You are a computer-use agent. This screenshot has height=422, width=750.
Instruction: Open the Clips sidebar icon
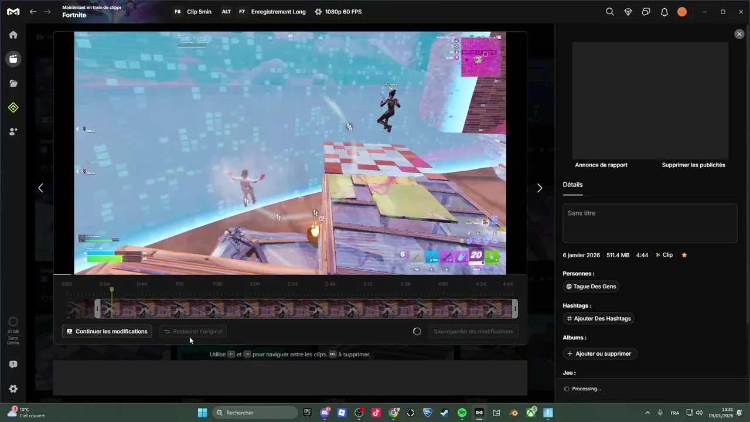(13, 59)
